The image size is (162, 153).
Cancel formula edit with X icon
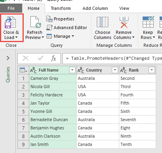click(x=26, y=58)
